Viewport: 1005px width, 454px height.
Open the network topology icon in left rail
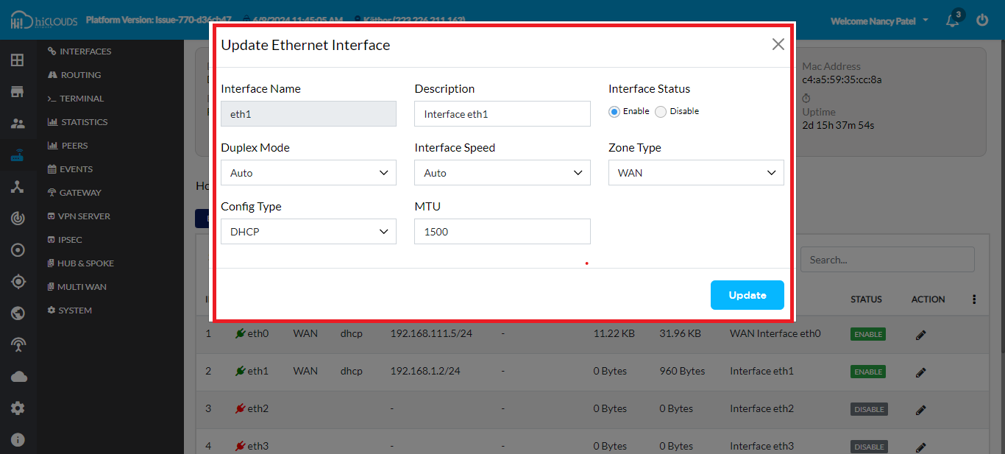coord(18,187)
